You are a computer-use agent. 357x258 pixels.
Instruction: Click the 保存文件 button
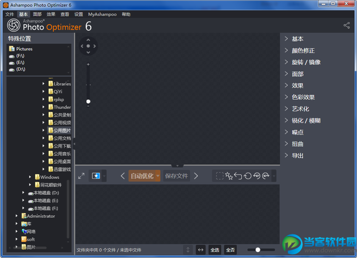click(x=176, y=176)
